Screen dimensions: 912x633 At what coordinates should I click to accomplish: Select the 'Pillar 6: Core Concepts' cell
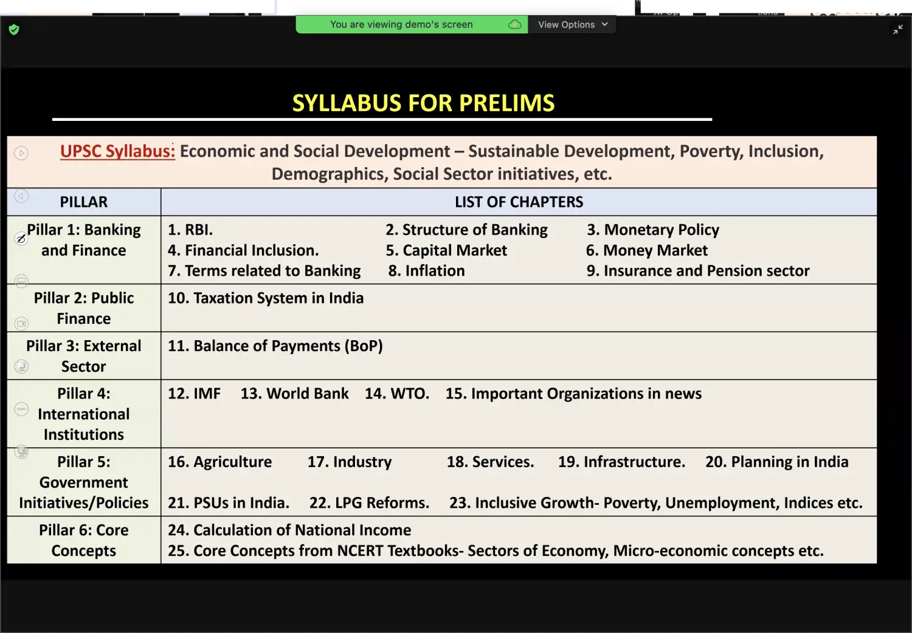pos(84,540)
